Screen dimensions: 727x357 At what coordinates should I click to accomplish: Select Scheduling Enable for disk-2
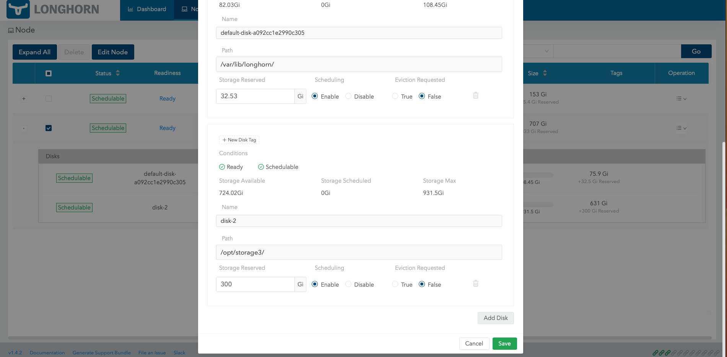pyautogui.click(x=315, y=284)
